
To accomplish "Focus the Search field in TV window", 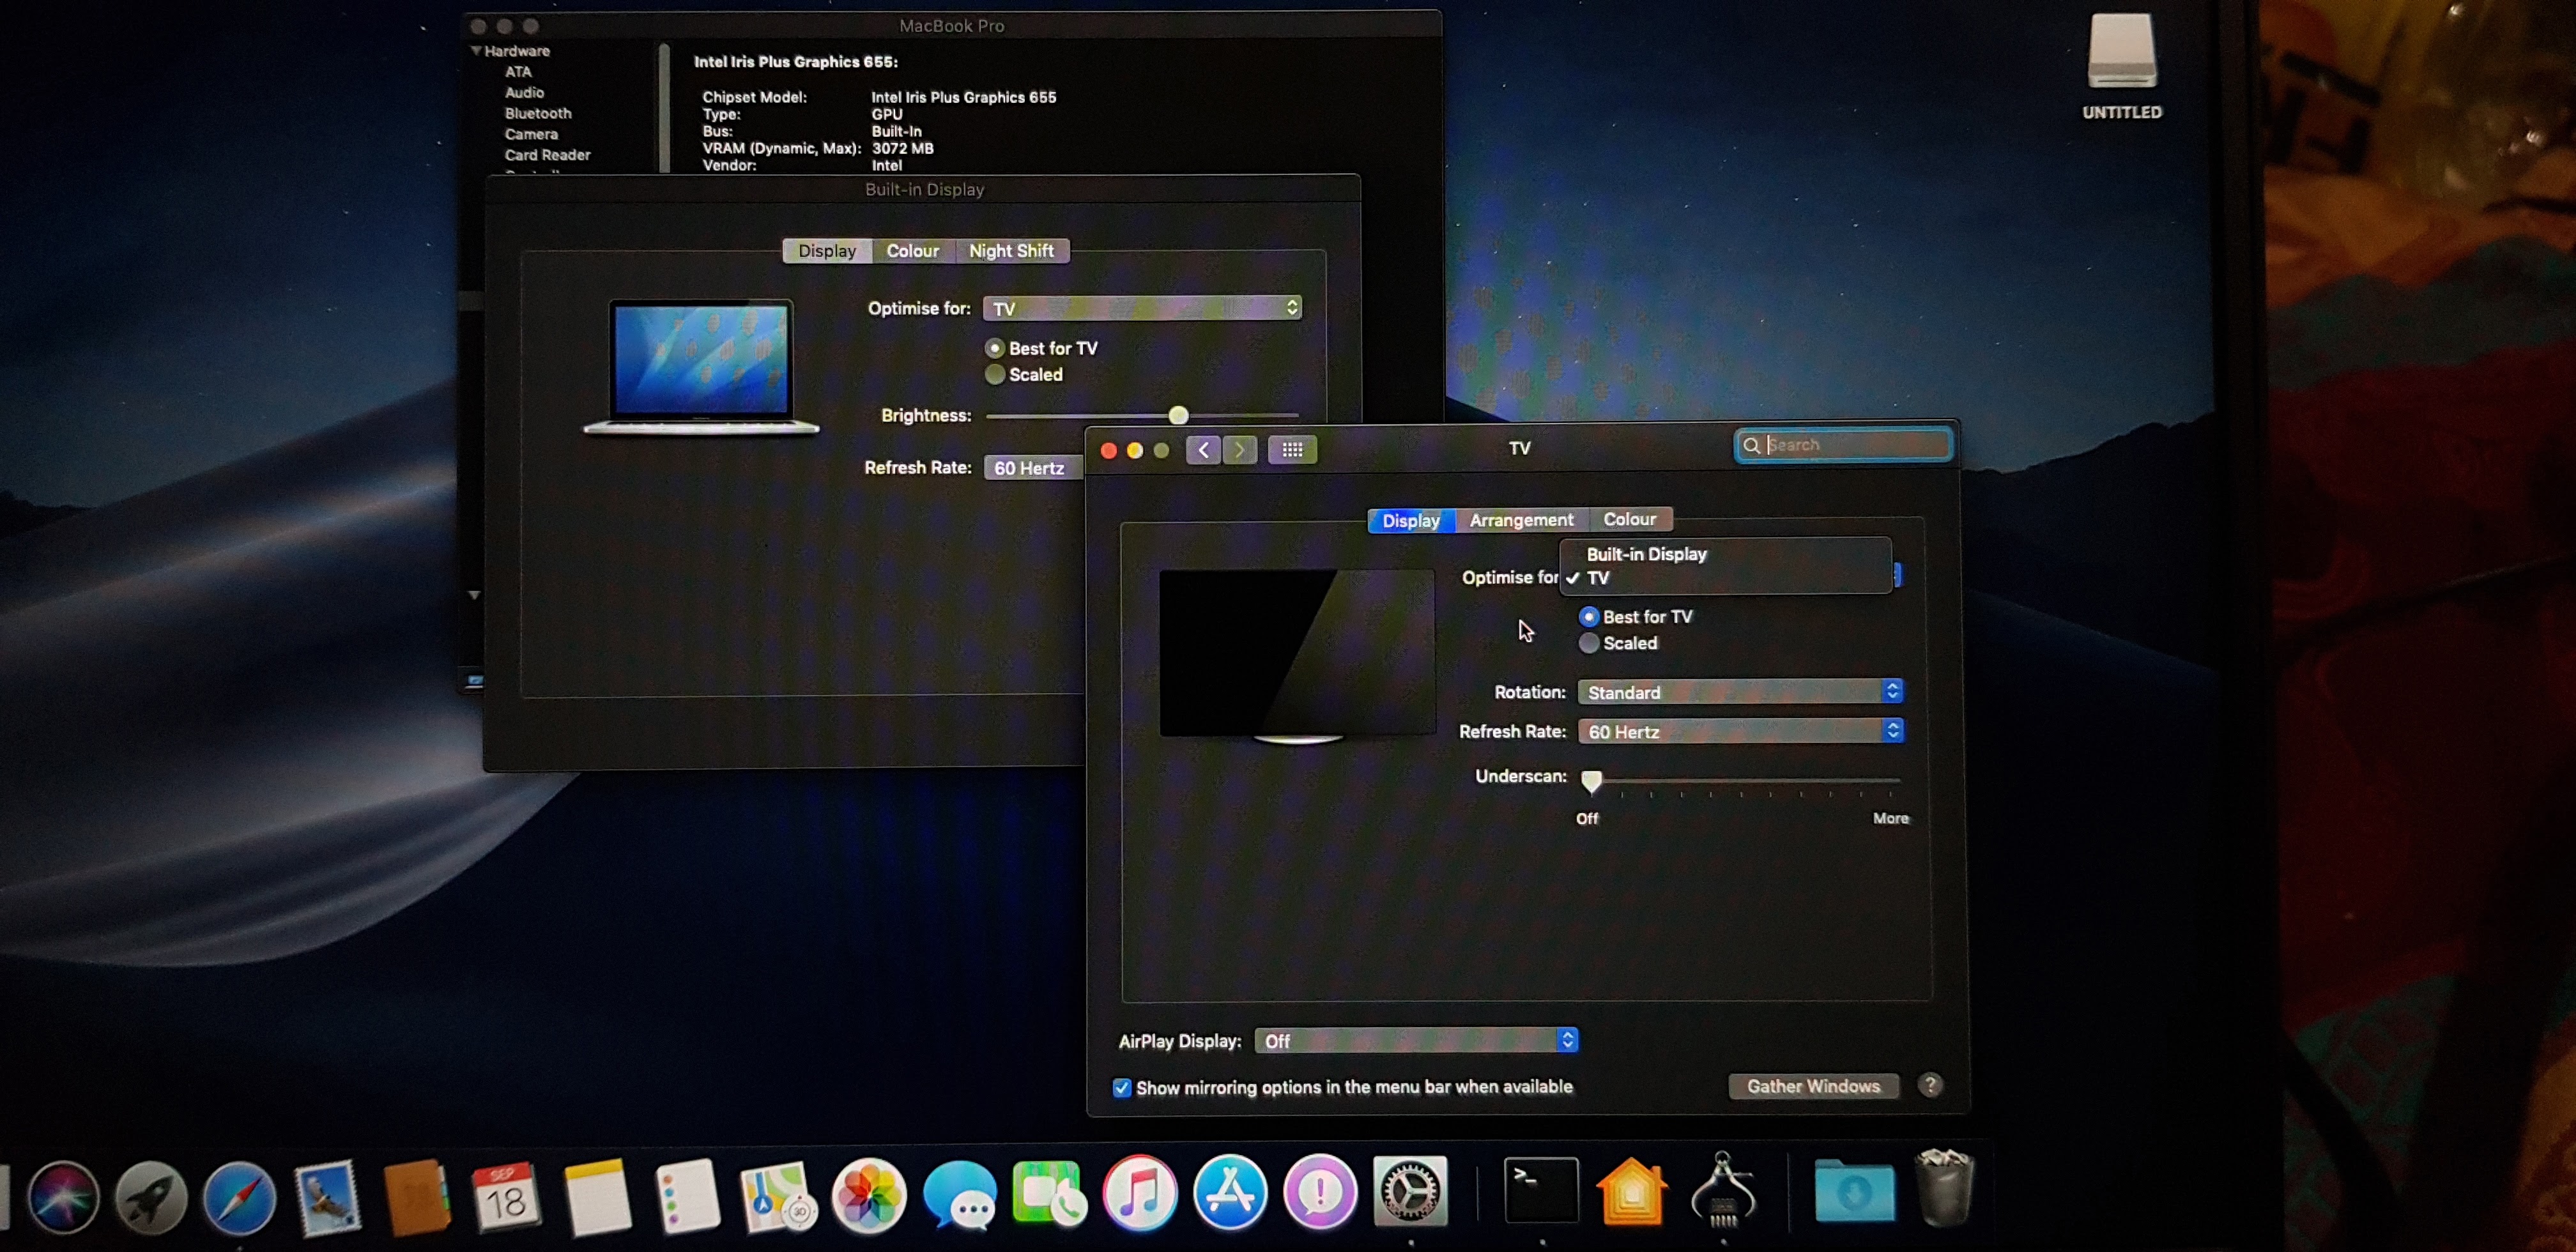I will point(1844,445).
